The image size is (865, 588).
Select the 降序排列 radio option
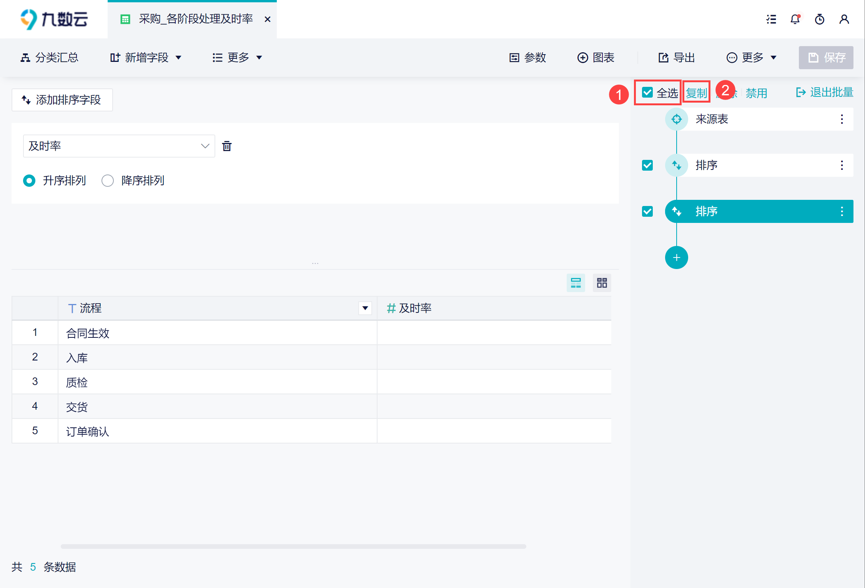[x=108, y=181]
